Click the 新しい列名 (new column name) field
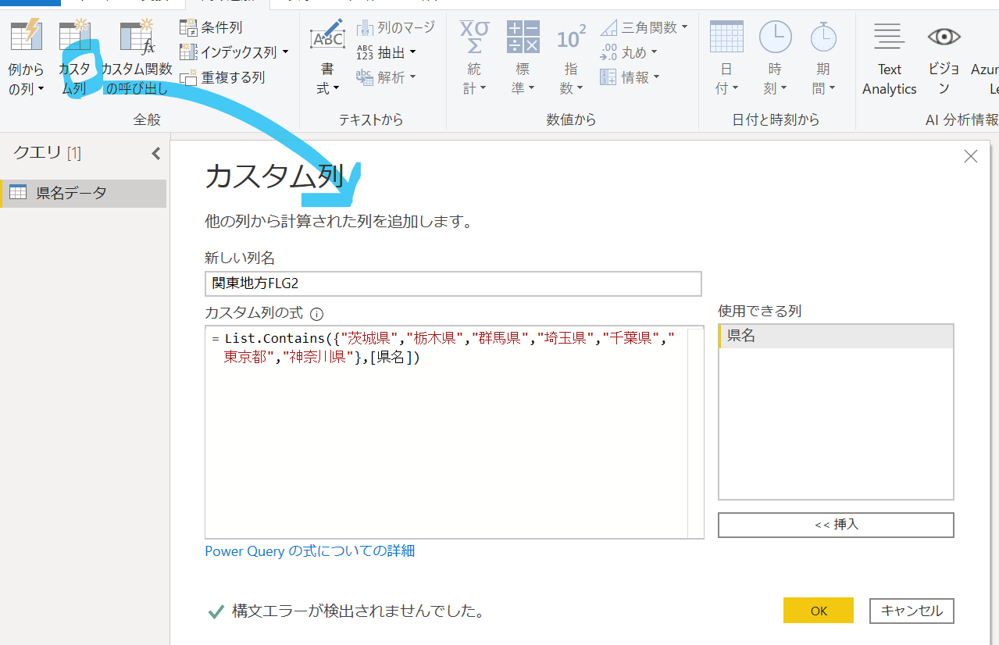Viewport: 999px width, 645px height. click(x=453, y=283)
